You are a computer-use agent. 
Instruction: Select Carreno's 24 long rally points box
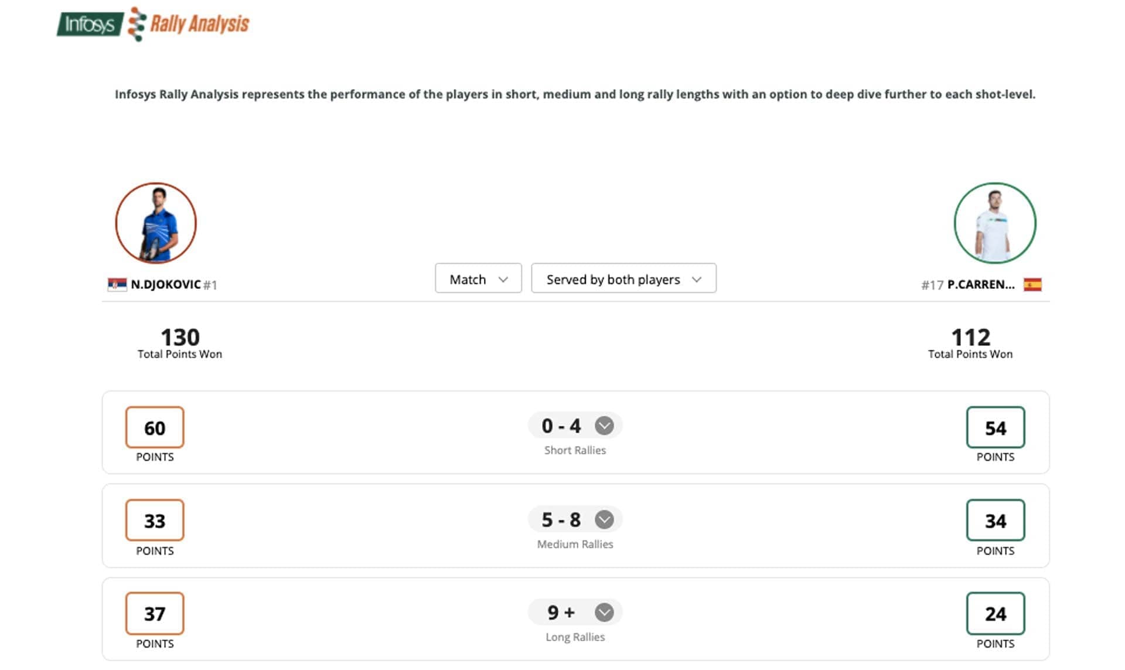[996, 613]
